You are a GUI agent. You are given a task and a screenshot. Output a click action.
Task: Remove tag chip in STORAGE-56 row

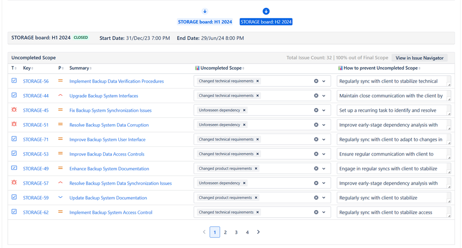tap(258, 81)
